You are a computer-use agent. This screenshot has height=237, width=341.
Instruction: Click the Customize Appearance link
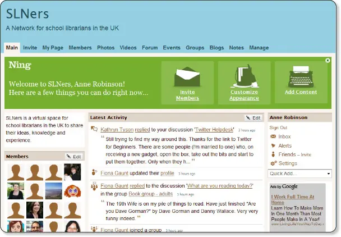click(x=244, y=95)
